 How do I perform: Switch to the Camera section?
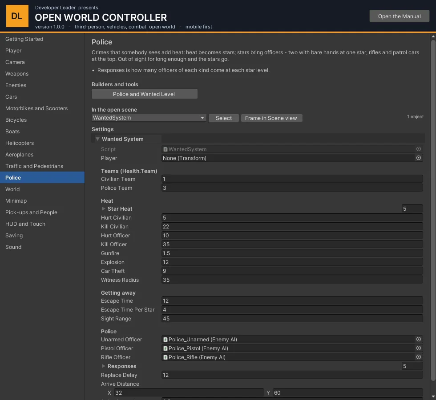pyautogui.click(x=42, y=62)
